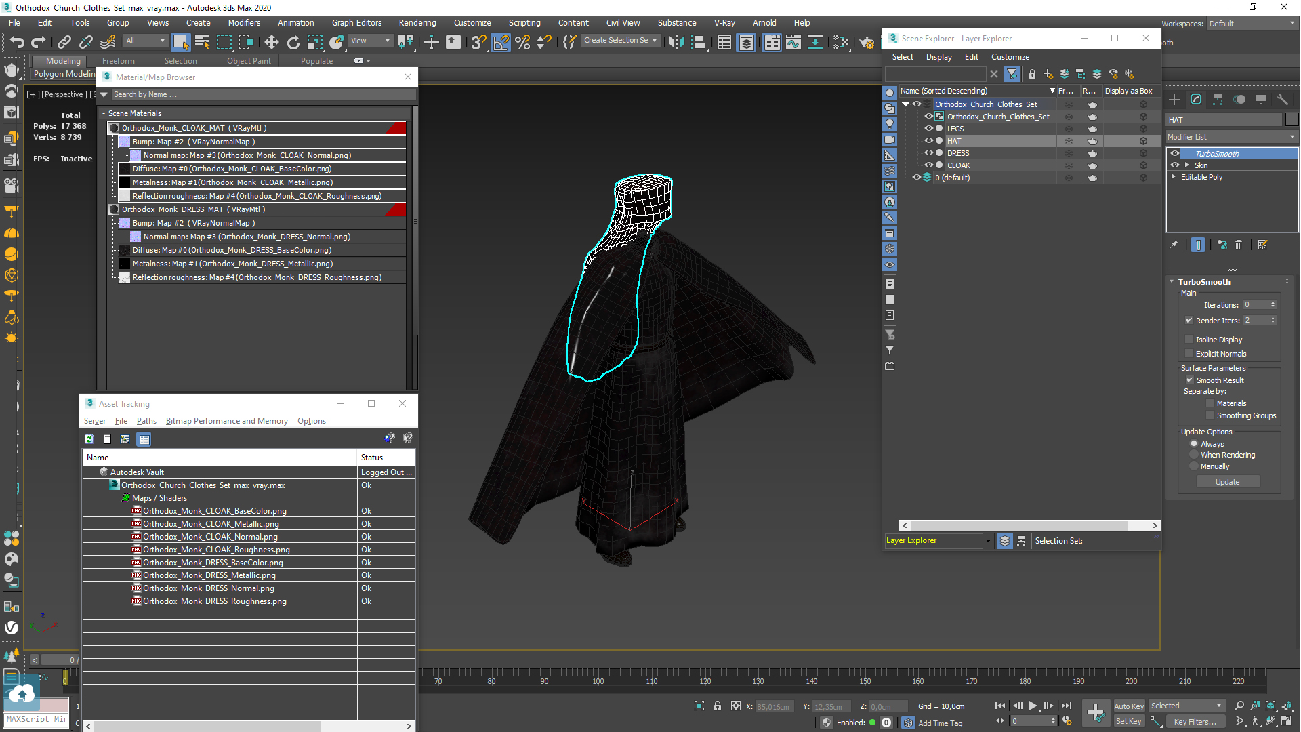Click the TurboSmooth Update button
Screen dimensions: 1301x732
click(1227, 482)
